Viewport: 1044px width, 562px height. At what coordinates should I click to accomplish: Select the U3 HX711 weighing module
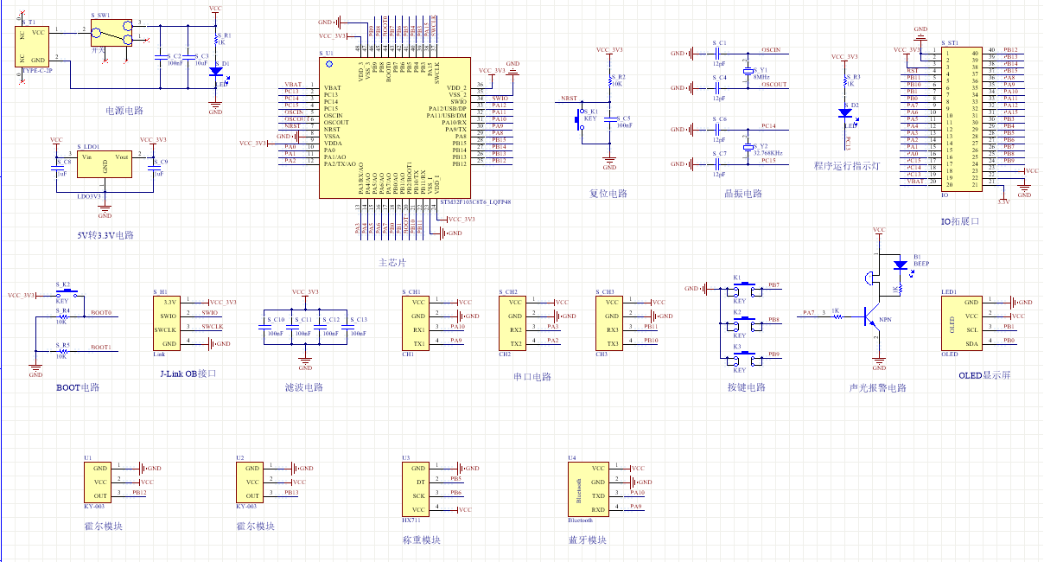click(x=416, y=489)
